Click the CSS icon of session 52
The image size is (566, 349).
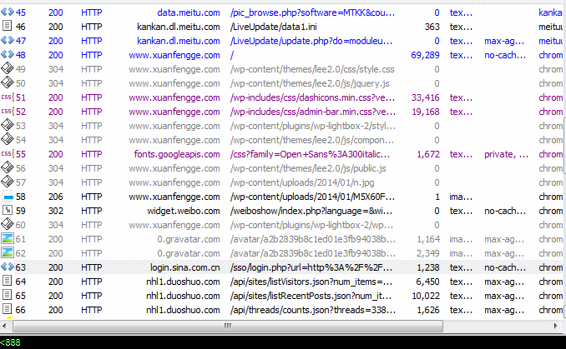(x=8, y=112)
